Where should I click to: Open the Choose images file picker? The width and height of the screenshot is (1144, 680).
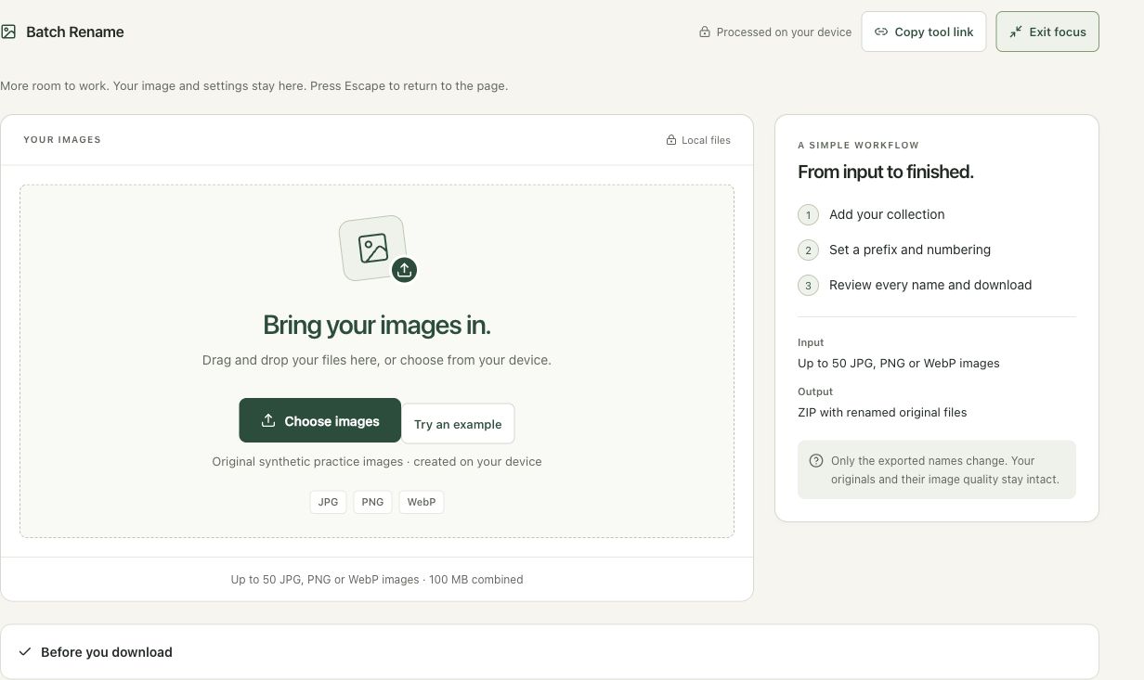point(320,420)
